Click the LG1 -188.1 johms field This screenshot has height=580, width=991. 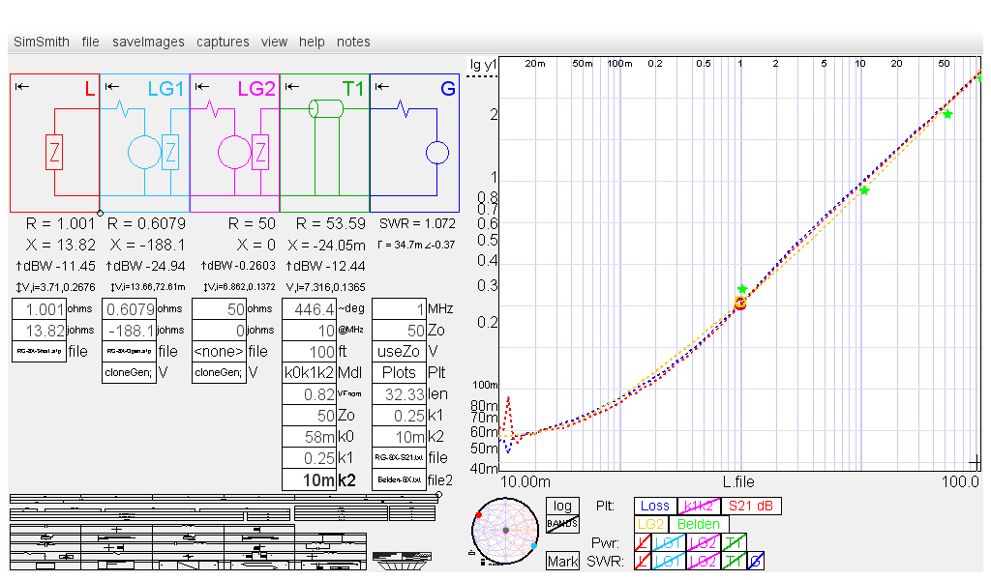coord(130,330)
